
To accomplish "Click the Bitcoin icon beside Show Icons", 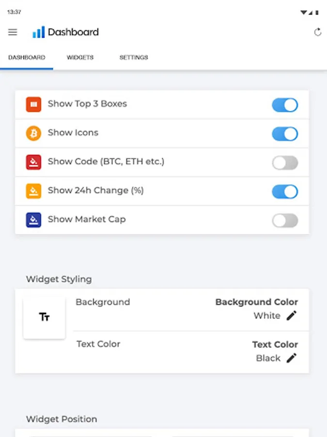I will click(33, 133).
